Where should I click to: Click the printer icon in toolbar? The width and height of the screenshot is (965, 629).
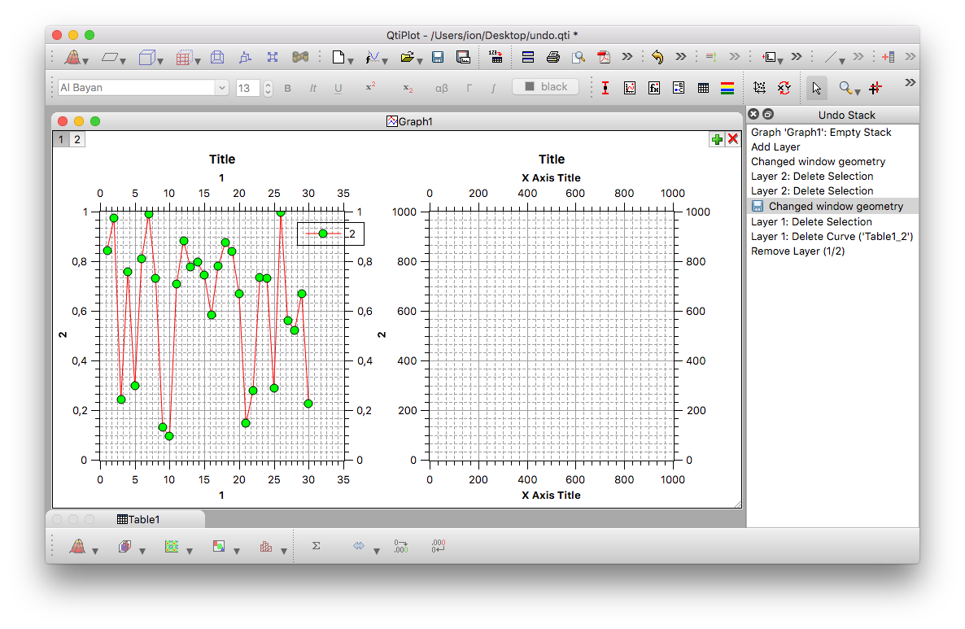click(x=553, y=57)
